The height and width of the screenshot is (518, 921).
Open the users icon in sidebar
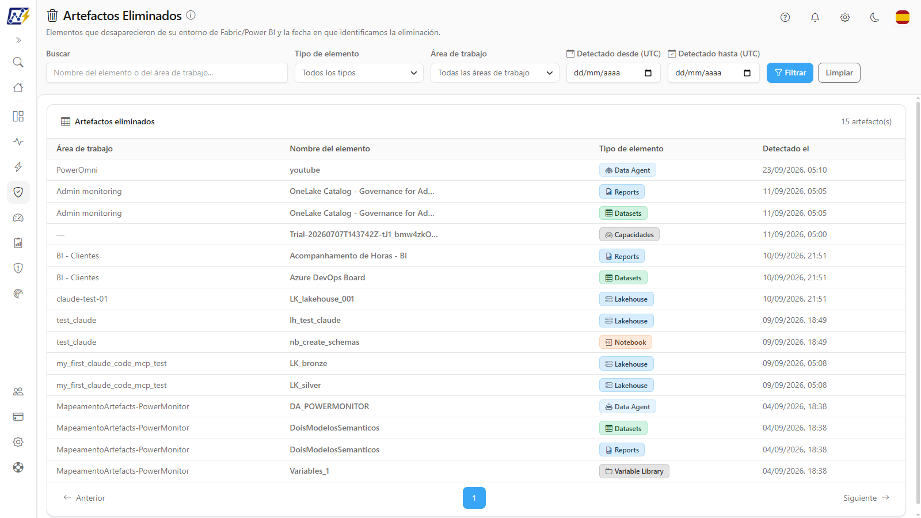click(18, 391)
